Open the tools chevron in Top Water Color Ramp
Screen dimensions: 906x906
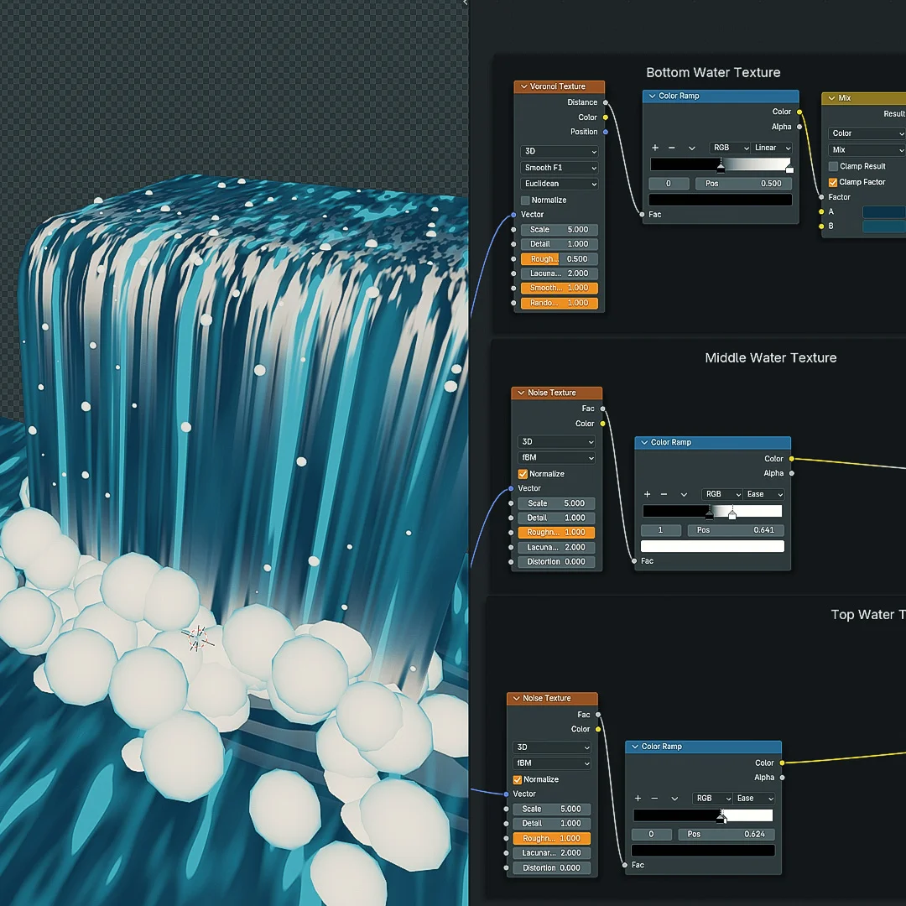[x=674, y=799]
